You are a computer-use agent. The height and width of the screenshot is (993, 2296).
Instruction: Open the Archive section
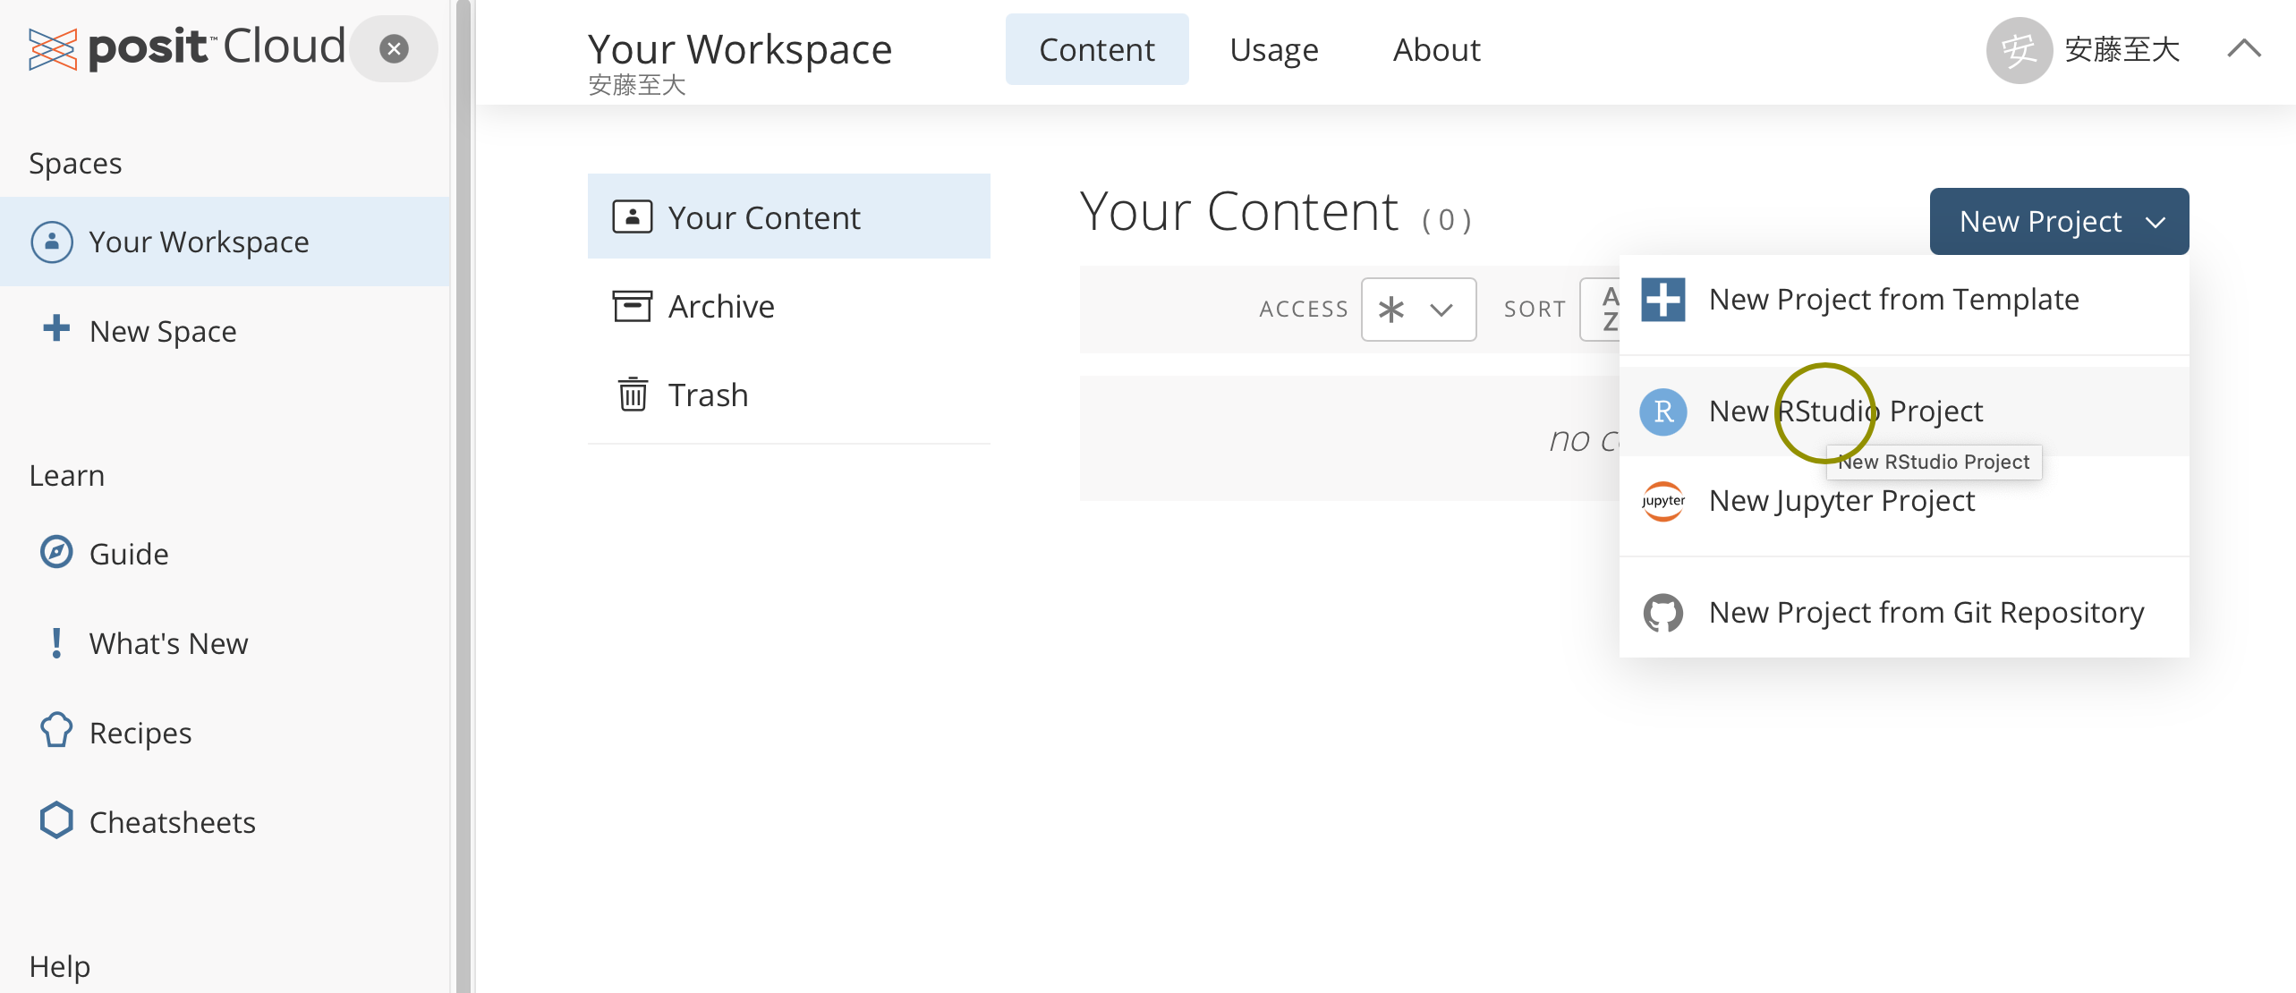(x=720, y=306)
